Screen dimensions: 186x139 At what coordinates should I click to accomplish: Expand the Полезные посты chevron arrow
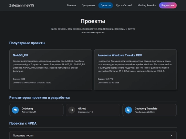(171, 136)
